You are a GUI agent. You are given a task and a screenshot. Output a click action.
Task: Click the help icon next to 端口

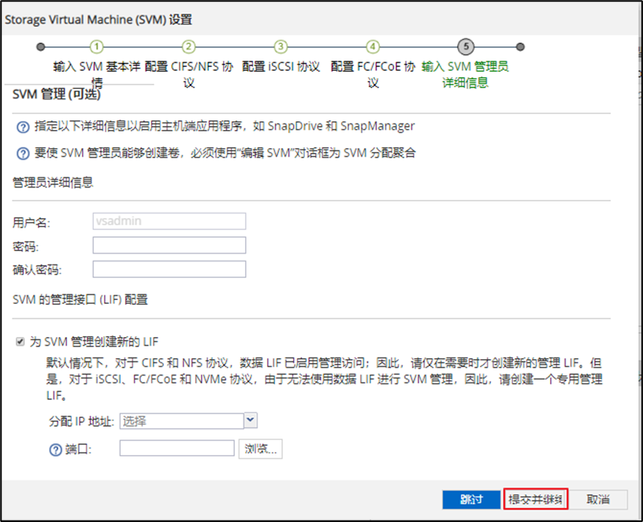tap(56, 450)
